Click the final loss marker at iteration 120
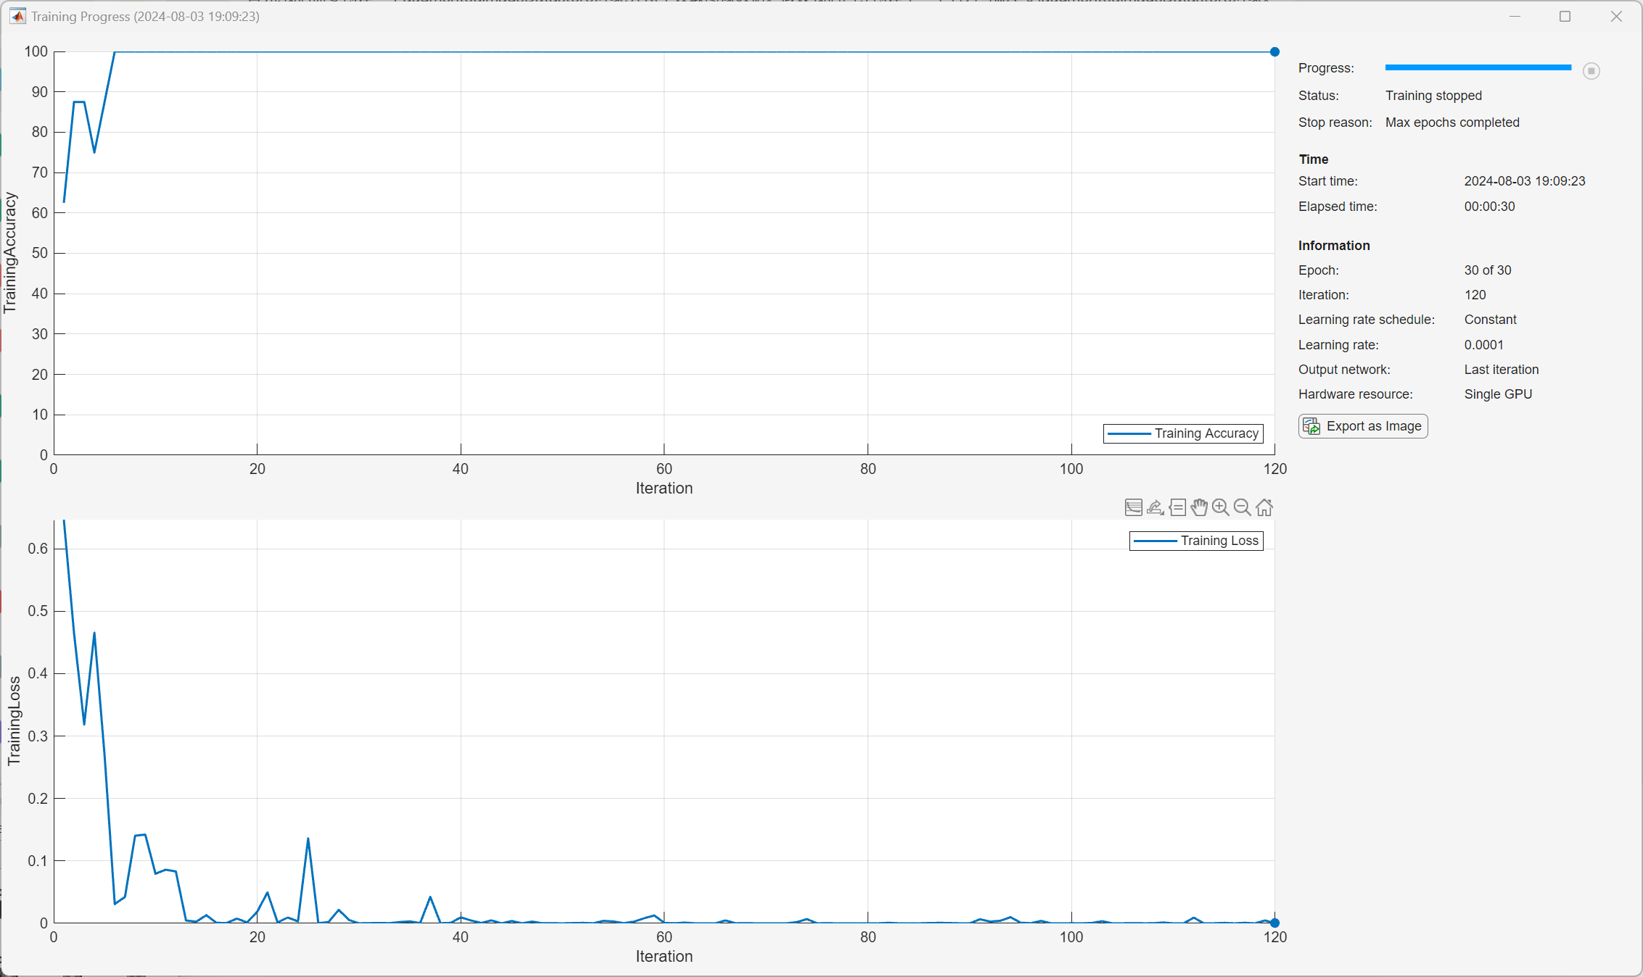This screenshot has width=1643, height=977. coord(1275,923)
